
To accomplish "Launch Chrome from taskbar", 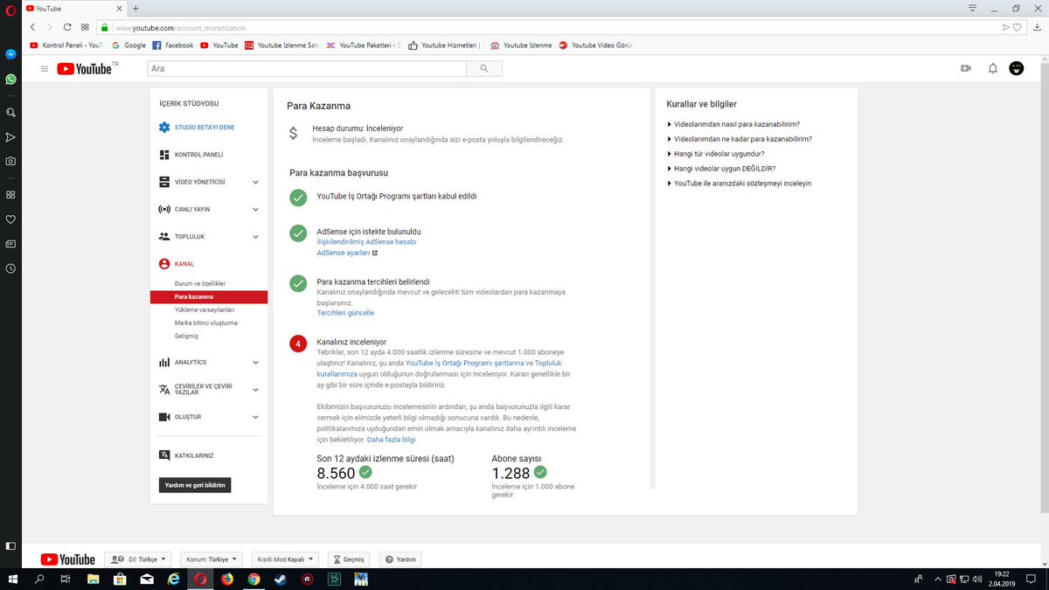I will [254, 579].
